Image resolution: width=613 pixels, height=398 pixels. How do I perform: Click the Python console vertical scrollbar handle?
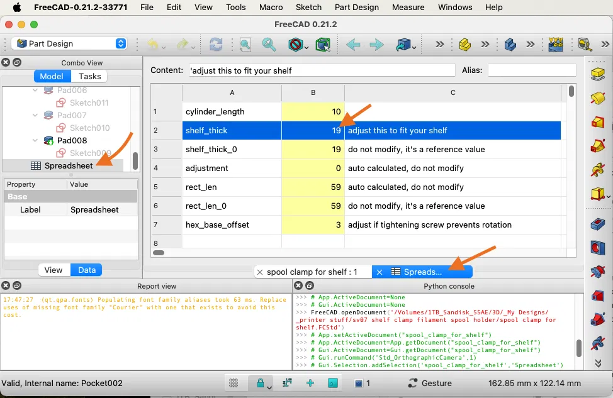tap(579, 348)
